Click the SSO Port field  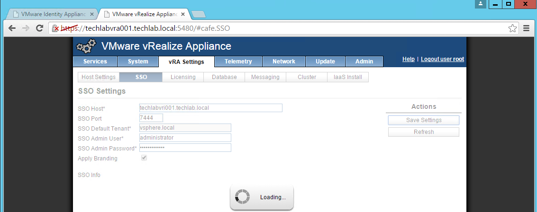[151, 118]
